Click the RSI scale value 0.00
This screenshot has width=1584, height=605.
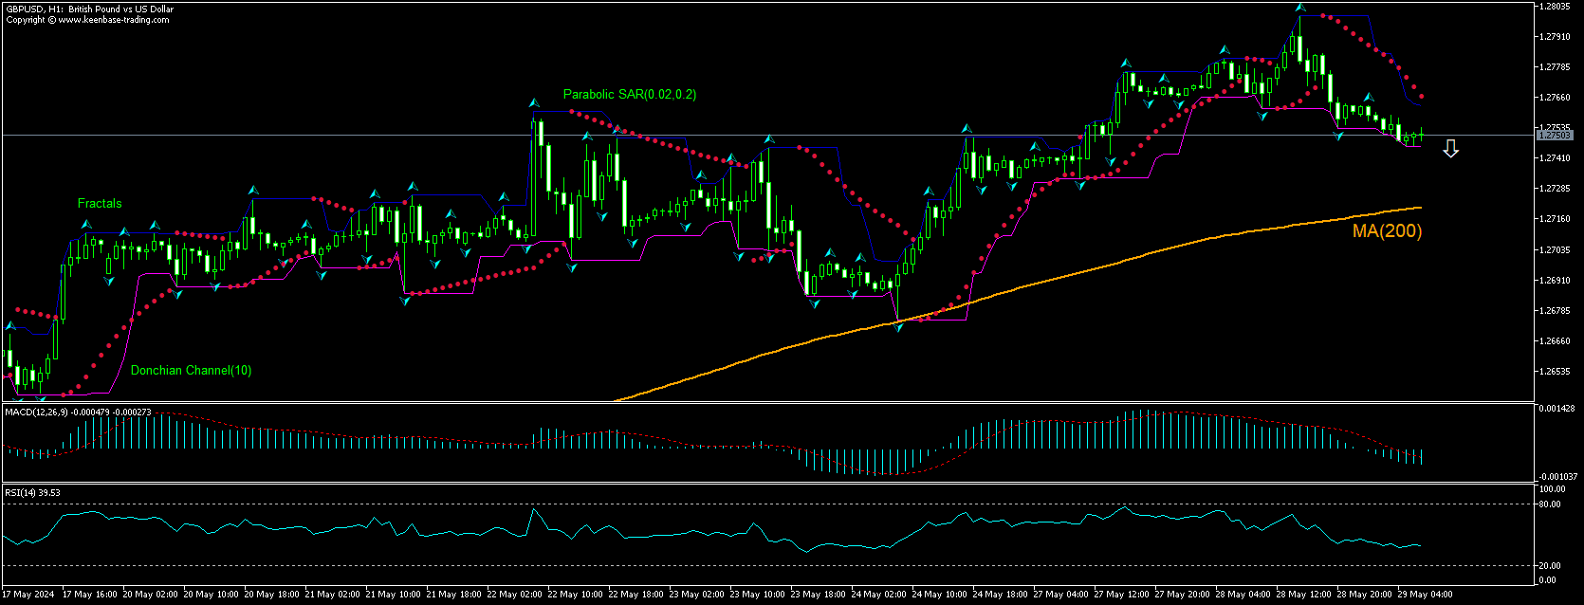click(1548, 579)
